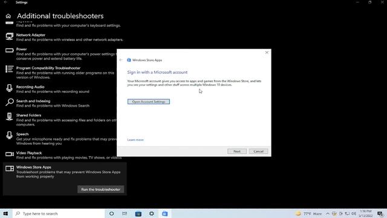
Task: Show hidden system tray icons
Action: (x=328, y=214)
